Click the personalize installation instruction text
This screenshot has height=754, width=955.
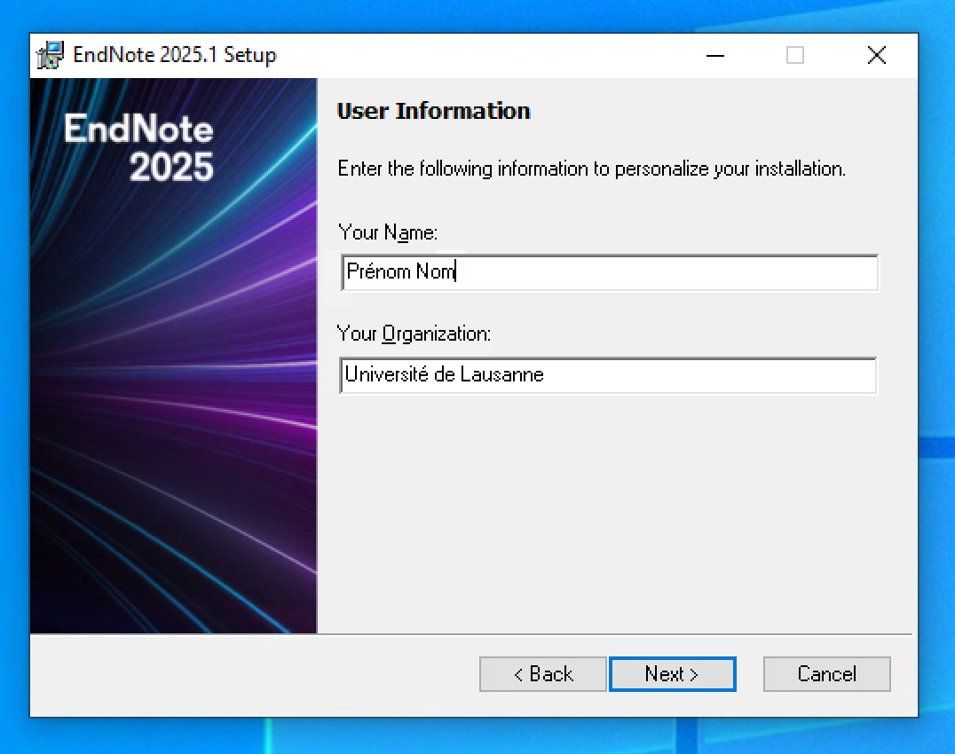click(x=591, y=169)
